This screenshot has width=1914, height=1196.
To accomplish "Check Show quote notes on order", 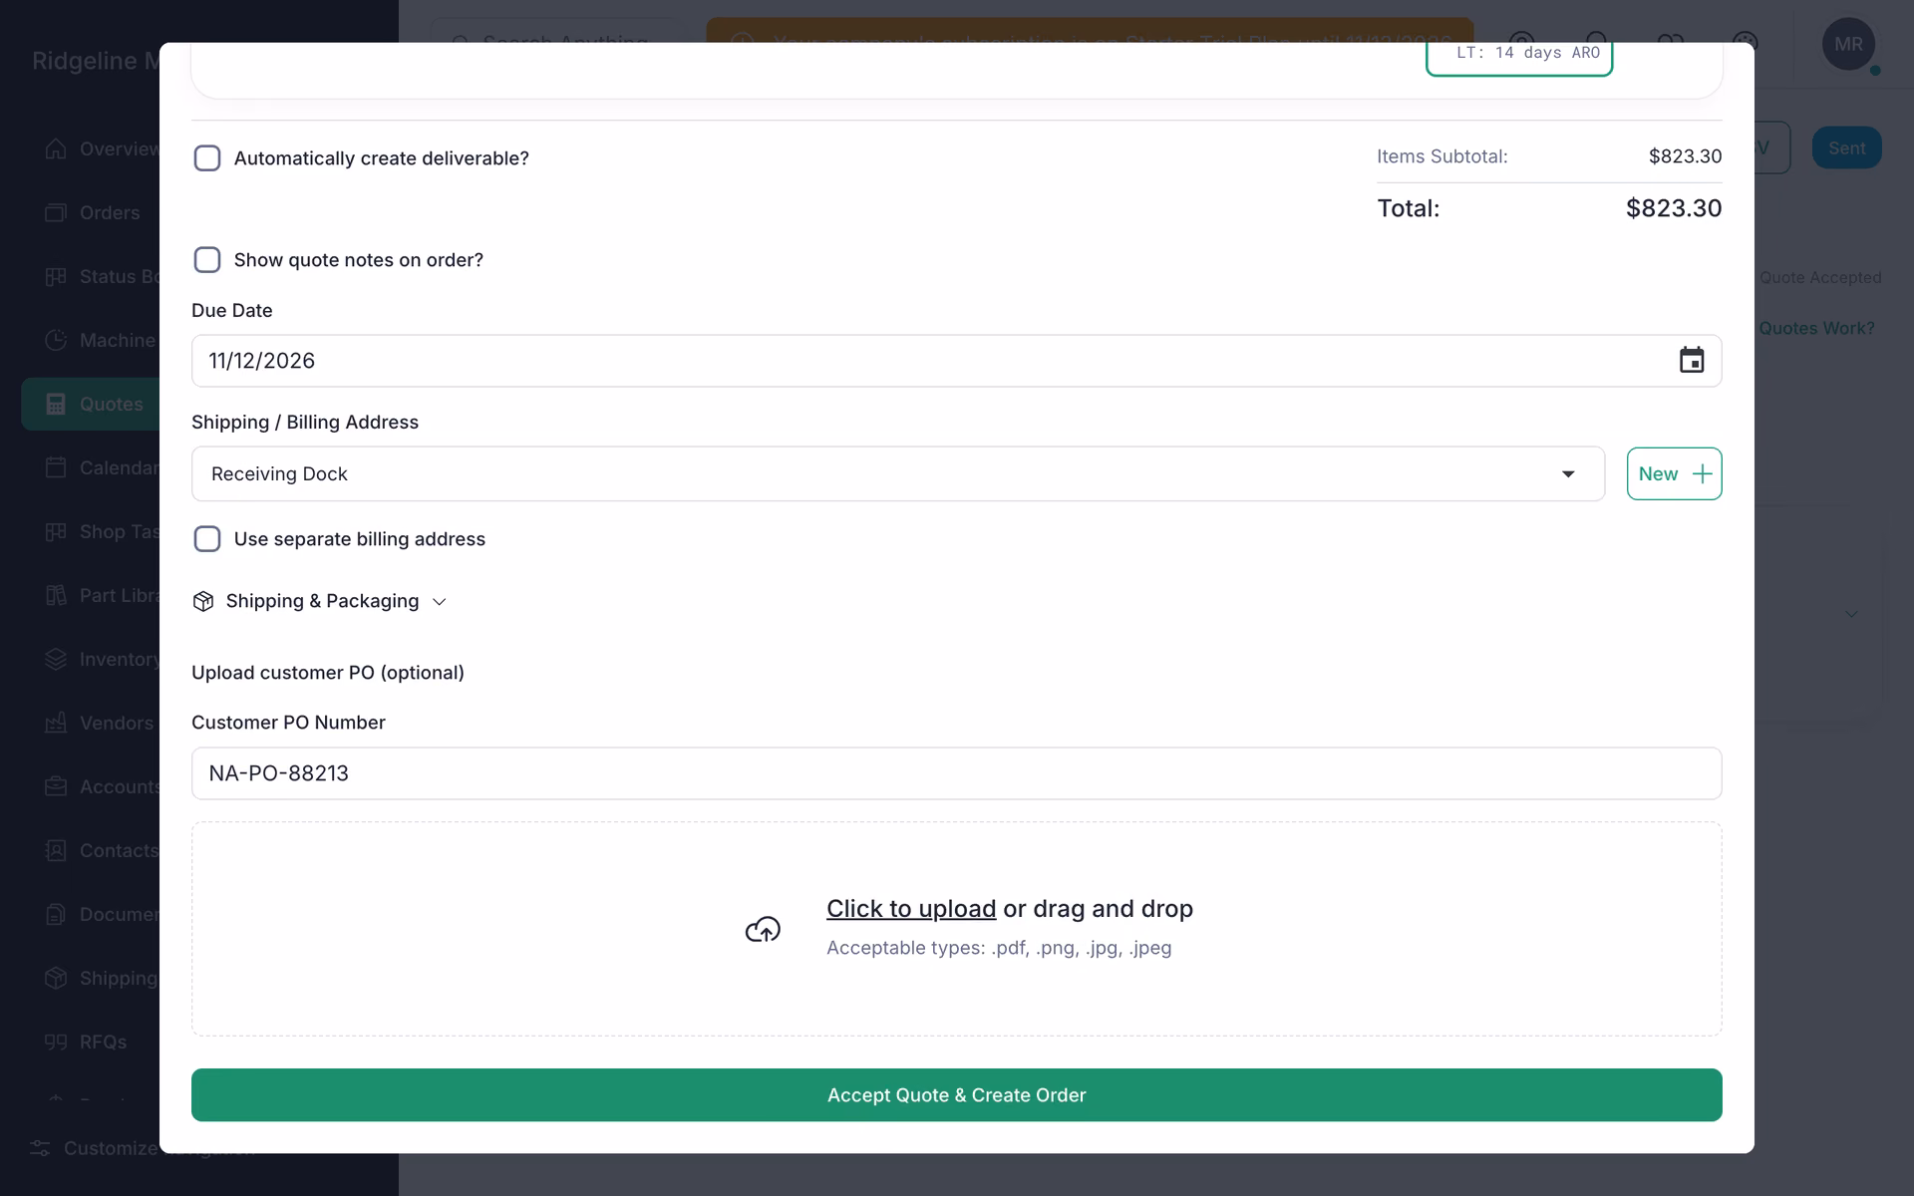I will [x=207, y=260].
